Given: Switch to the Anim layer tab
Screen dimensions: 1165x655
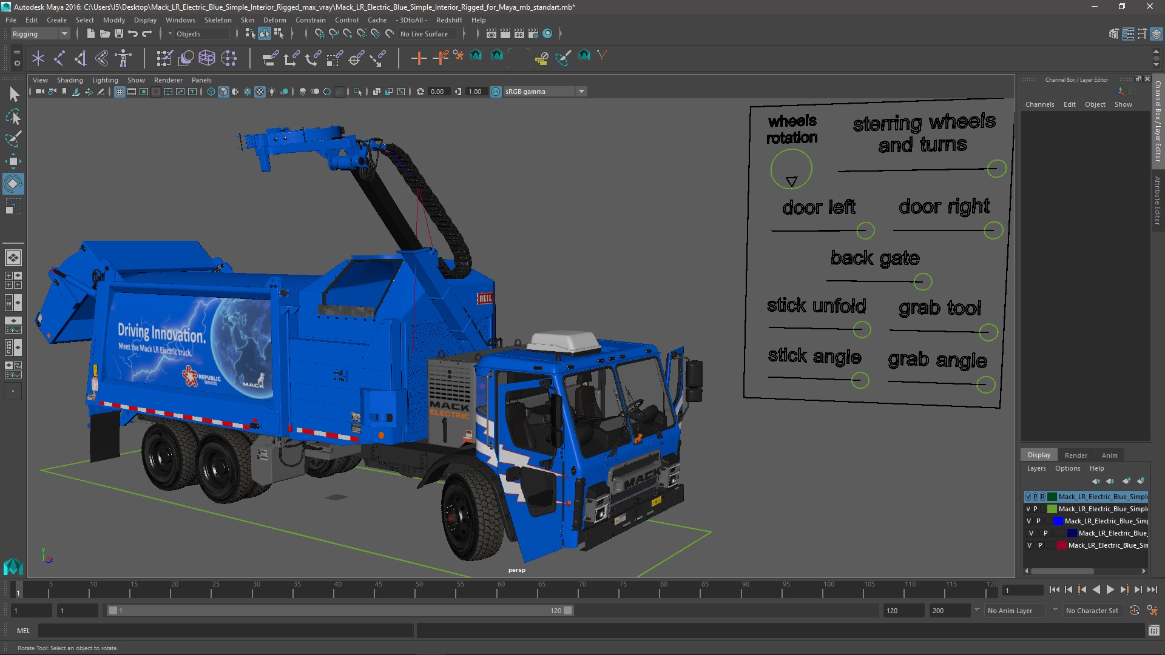Looking at the screenshot, I should [1109, 455].
